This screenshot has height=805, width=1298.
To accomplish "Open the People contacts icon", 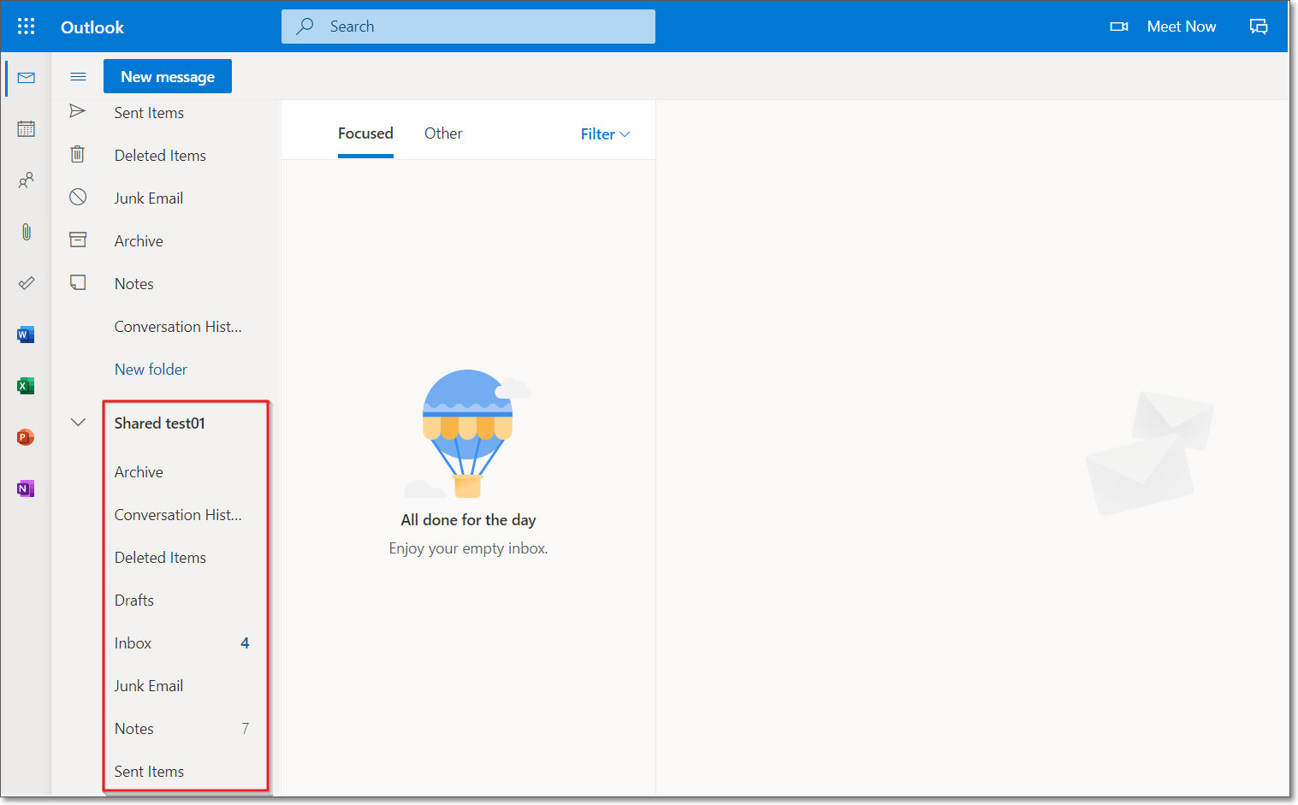I will 27,181.
